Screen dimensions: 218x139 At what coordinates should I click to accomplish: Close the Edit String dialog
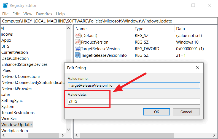click(198, 68)
